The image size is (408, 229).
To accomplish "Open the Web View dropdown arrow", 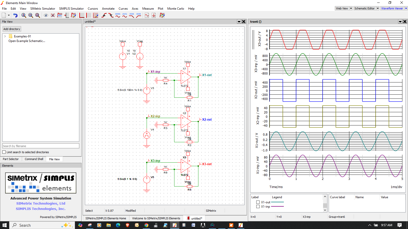I will point(351,8).
